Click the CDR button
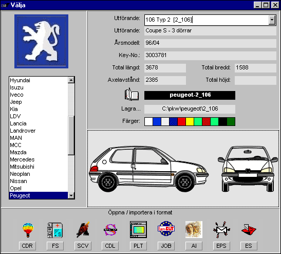 click(27, 246)
